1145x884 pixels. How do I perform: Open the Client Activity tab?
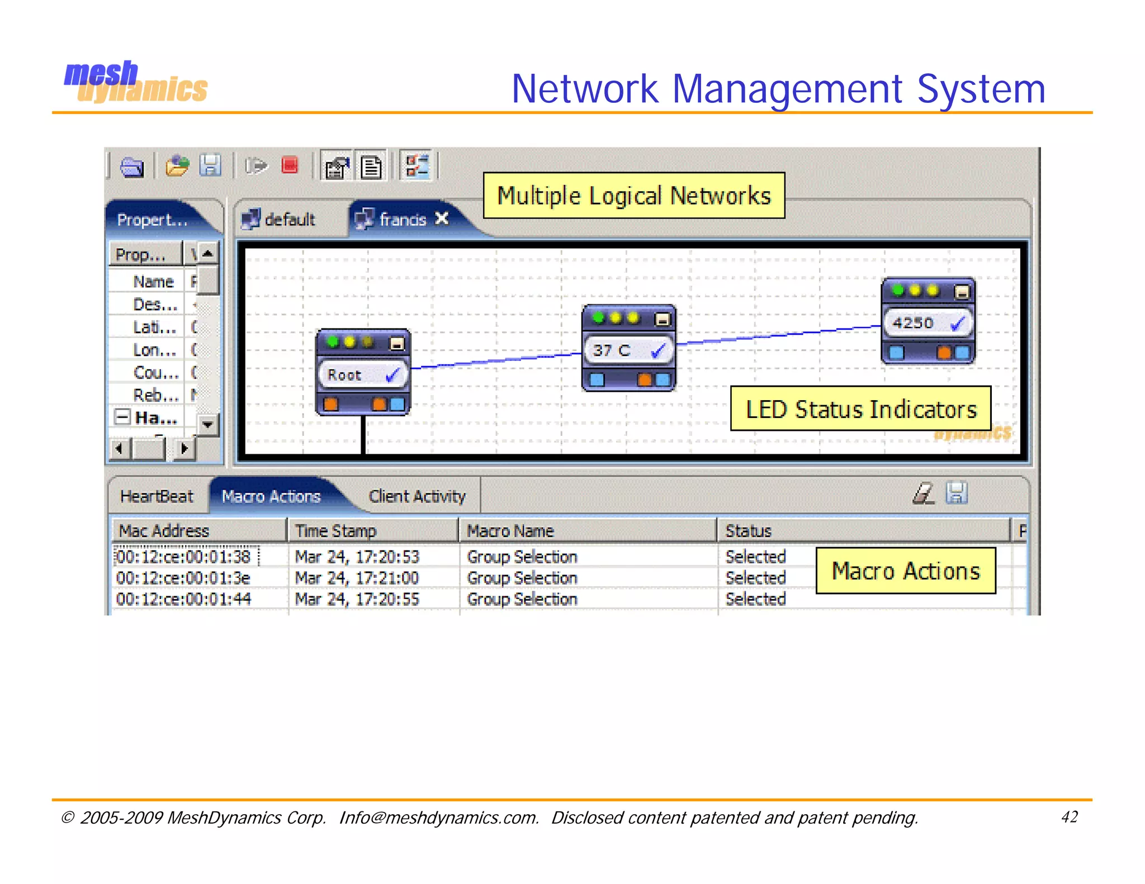tap(417, 496)
